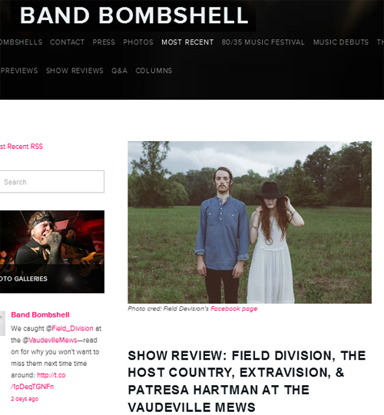
Task: Click the Band Bombshell Twitter name
Action: [x=40, y=315]
